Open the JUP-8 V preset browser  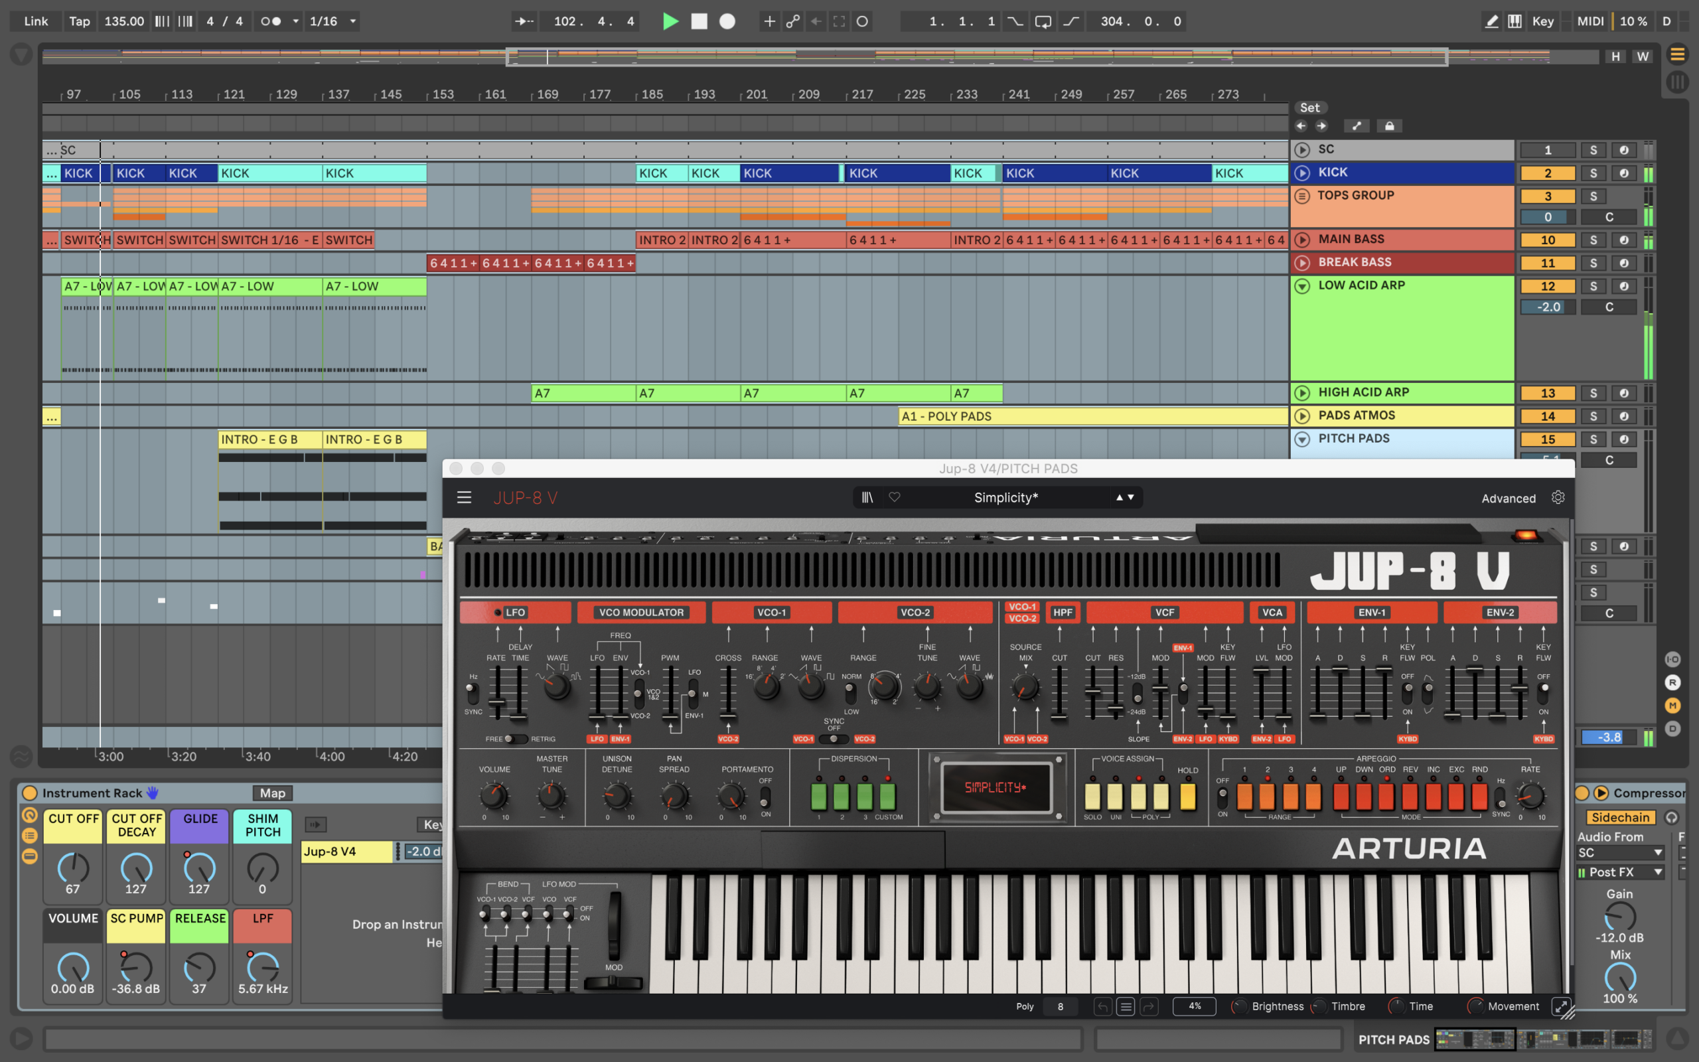868,497
